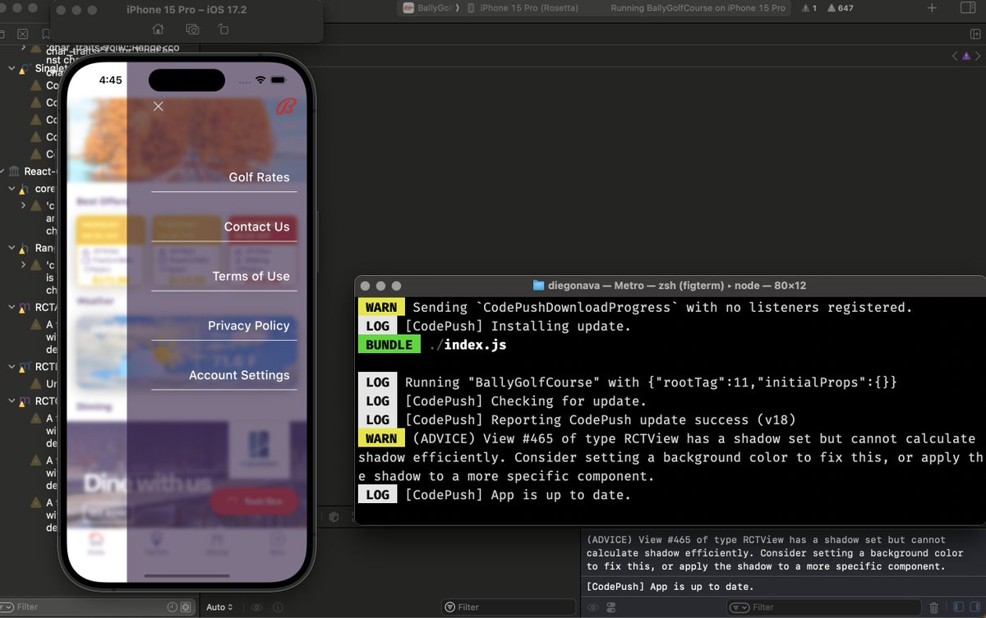This screenshot has width=986, height=618.
Task: Click the purple runtime issue icon
Action: click(966, 57)
